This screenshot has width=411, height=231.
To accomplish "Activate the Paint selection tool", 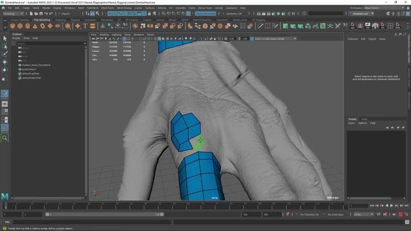I will [x=4, y=54].
